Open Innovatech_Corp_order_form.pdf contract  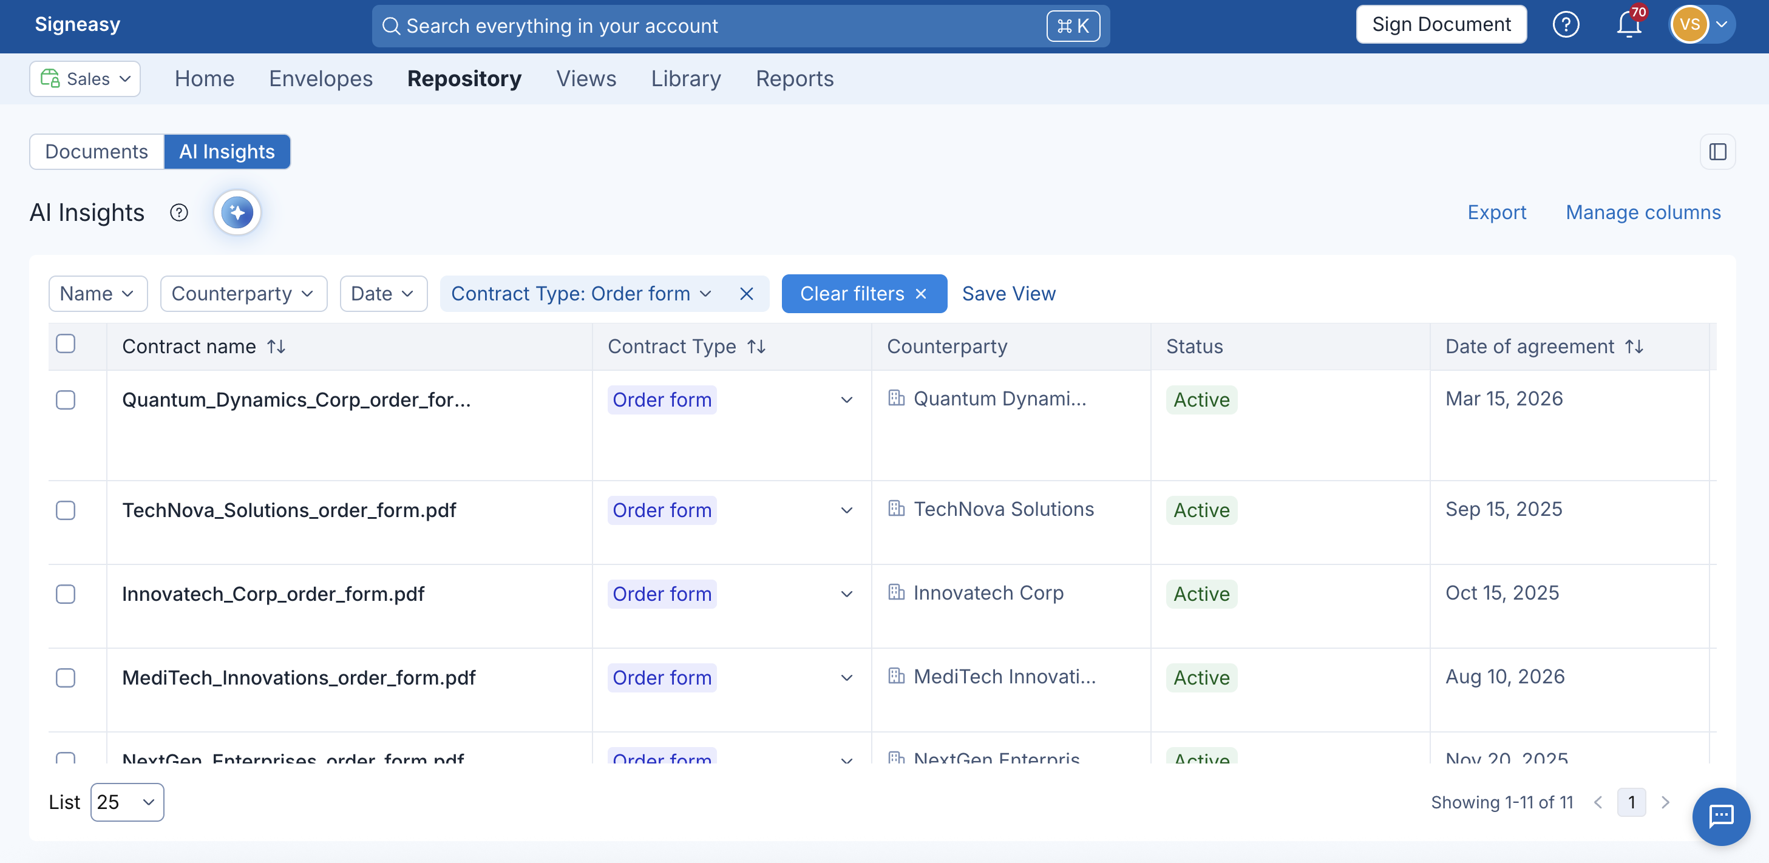click(x=273, y=594)
